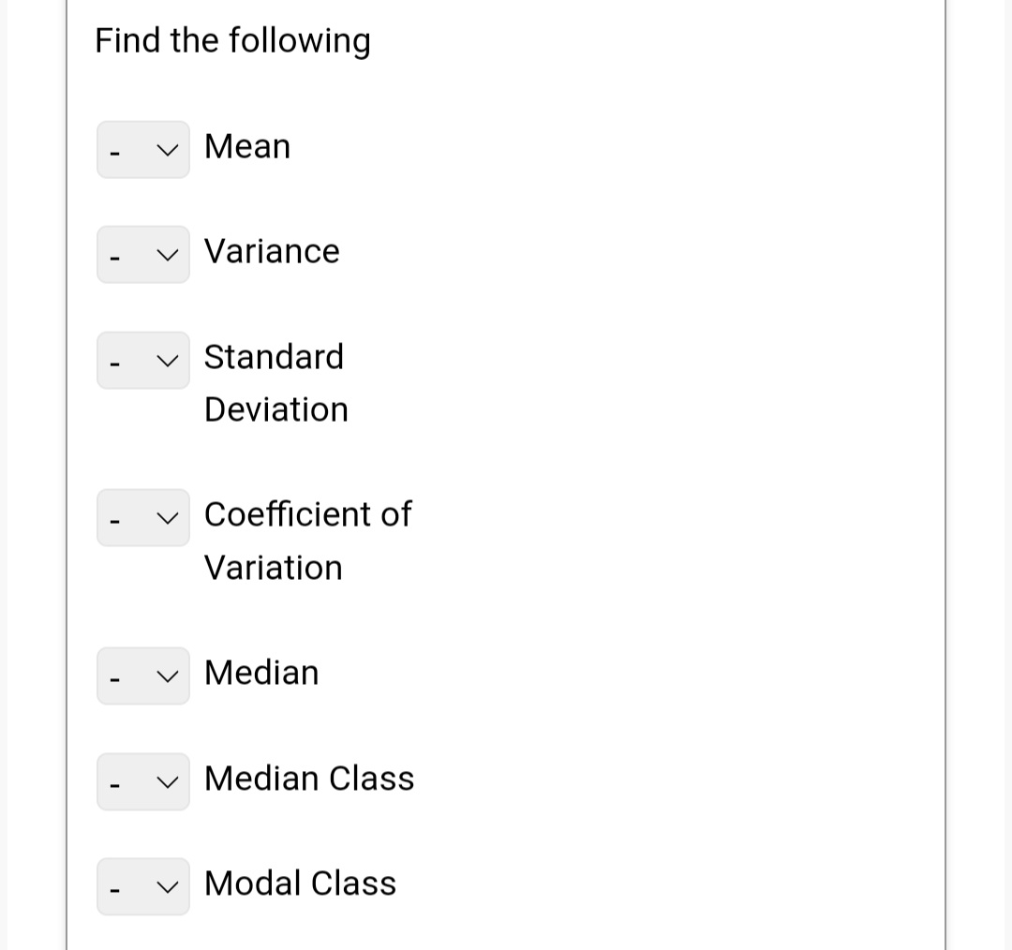This screenshot has width=1012, height=950.
Task: Click the "Mean" label text
Action: coord(247,146)
